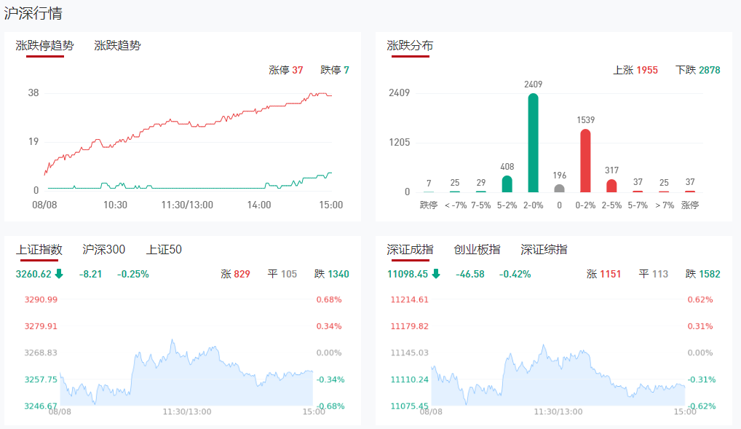Show the 创业板指 chart tab

pyautogui.click(x=477, y=250)
